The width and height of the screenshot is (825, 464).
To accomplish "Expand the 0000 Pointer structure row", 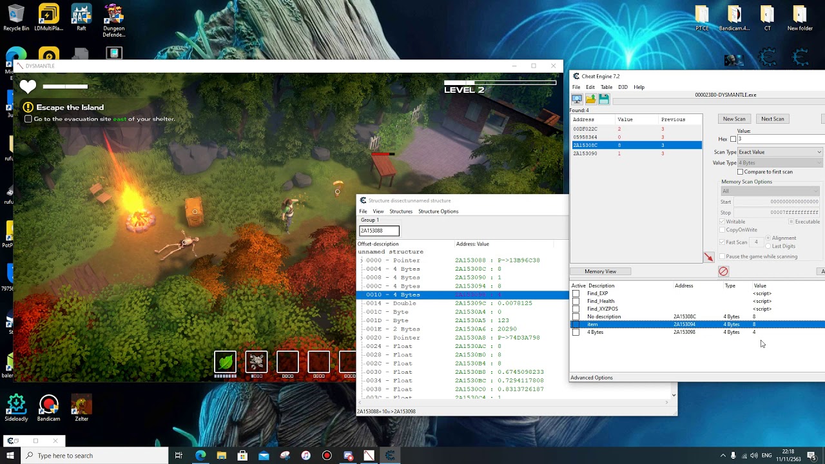I will click(x=362, y=260).
